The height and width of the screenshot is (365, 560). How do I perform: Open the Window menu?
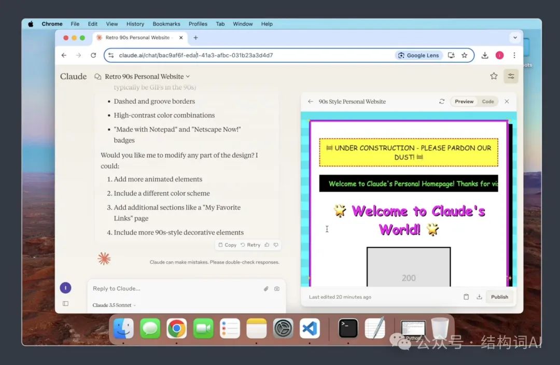pyautogui.click(x=243, y=24)
